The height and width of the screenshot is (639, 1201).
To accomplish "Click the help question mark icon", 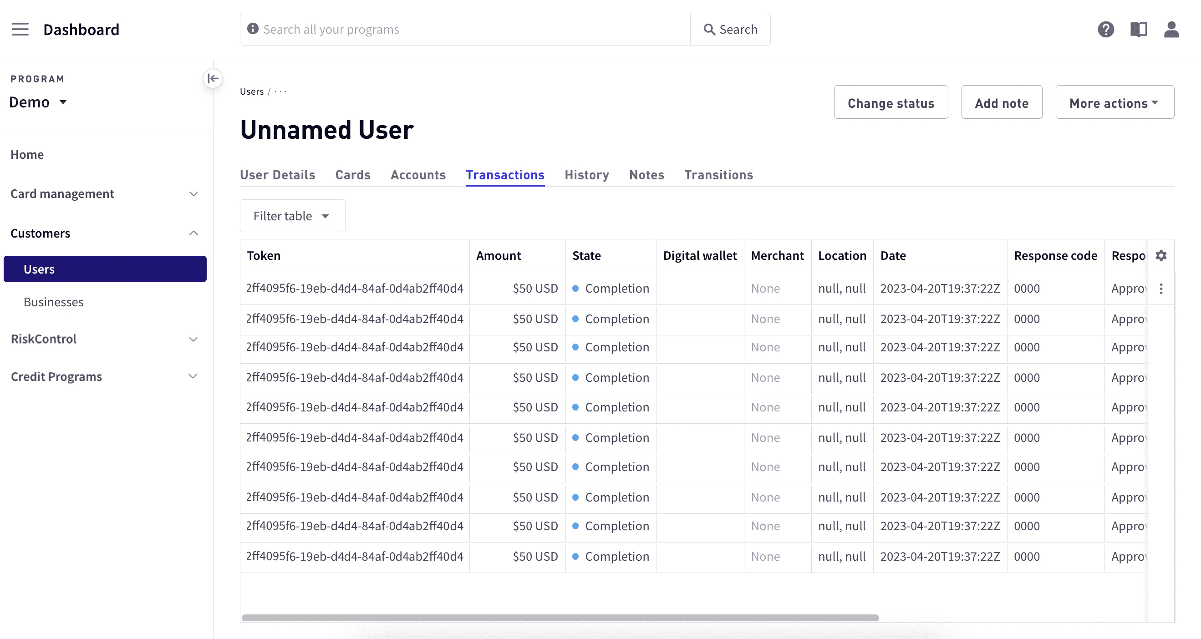I will [x=1105, y=30].
